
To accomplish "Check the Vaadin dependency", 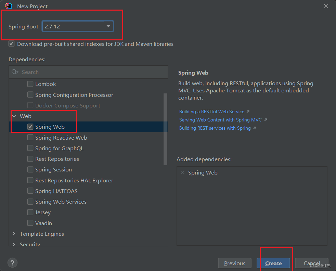I will point(30,223).
